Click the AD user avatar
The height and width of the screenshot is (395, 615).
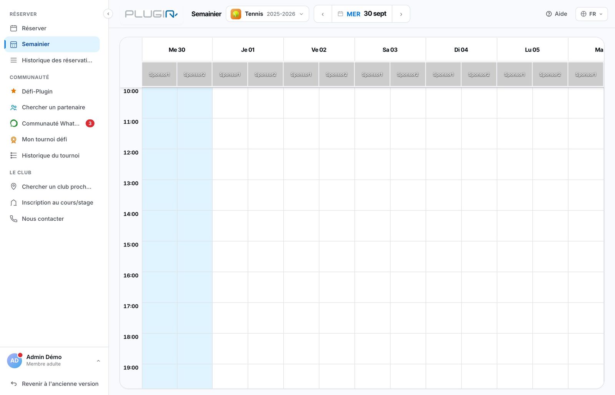(15, 360)
